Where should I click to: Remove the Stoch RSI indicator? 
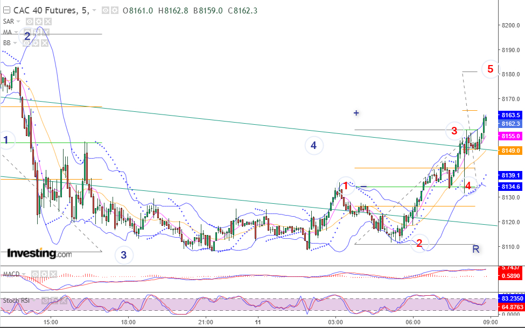point(64,301)
